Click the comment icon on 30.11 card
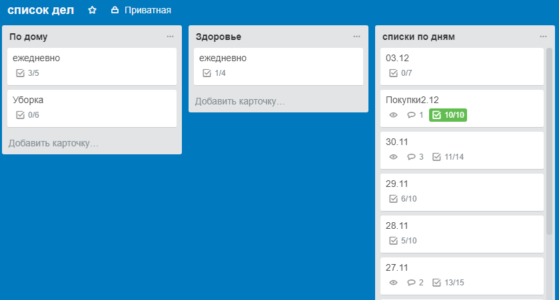 click(x=411, y=157)
